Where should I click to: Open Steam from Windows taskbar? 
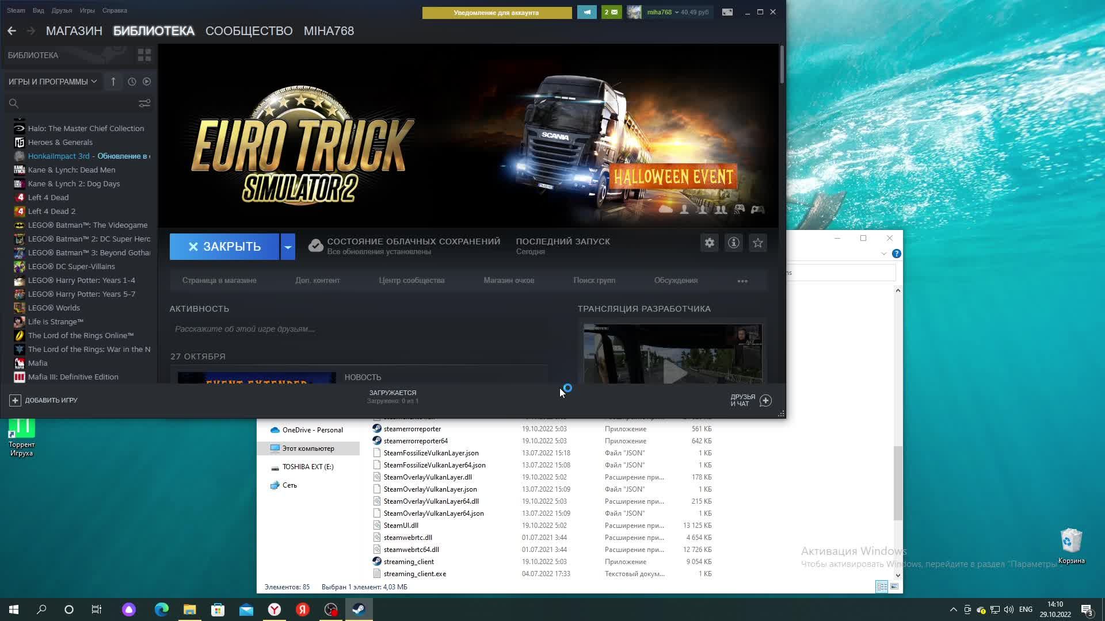[x=359, y=609]
